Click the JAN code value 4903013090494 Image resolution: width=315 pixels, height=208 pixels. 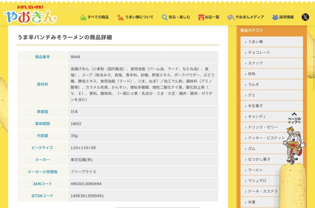[x=86, y=184]
